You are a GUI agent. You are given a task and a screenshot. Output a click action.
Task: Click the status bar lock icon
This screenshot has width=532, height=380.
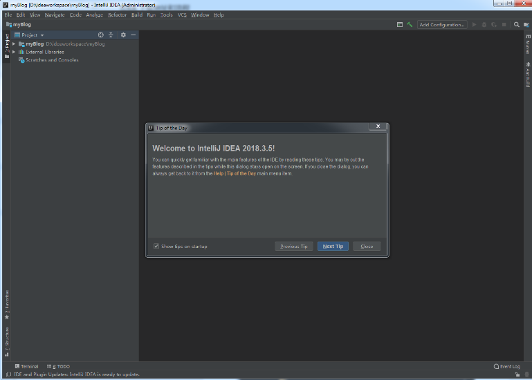tap(517, 374)
